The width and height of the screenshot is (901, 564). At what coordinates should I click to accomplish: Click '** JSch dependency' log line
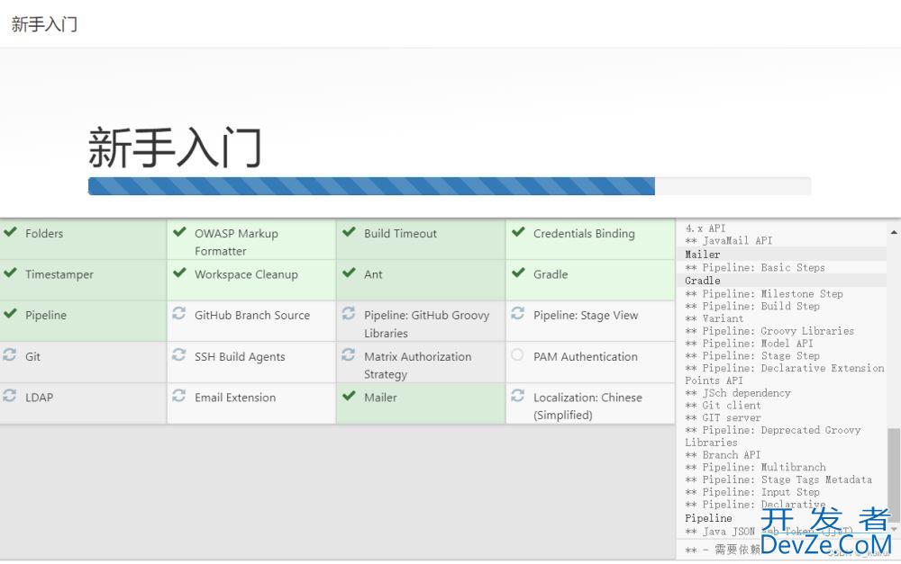point(738,393)
